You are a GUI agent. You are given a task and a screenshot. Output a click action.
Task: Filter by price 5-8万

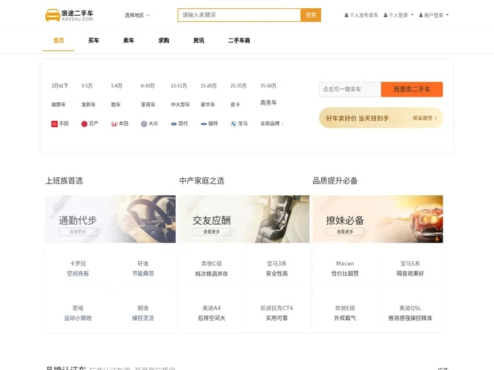(x=117, y=86)
